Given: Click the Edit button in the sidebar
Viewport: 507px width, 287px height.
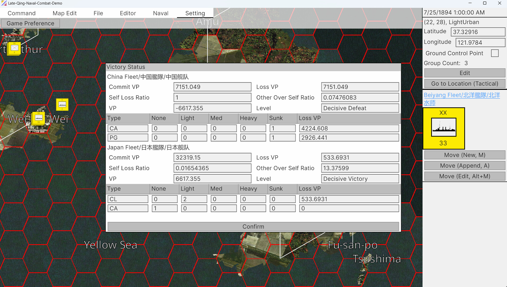Looking at the screenshot, I should click(x=465, y=73).
